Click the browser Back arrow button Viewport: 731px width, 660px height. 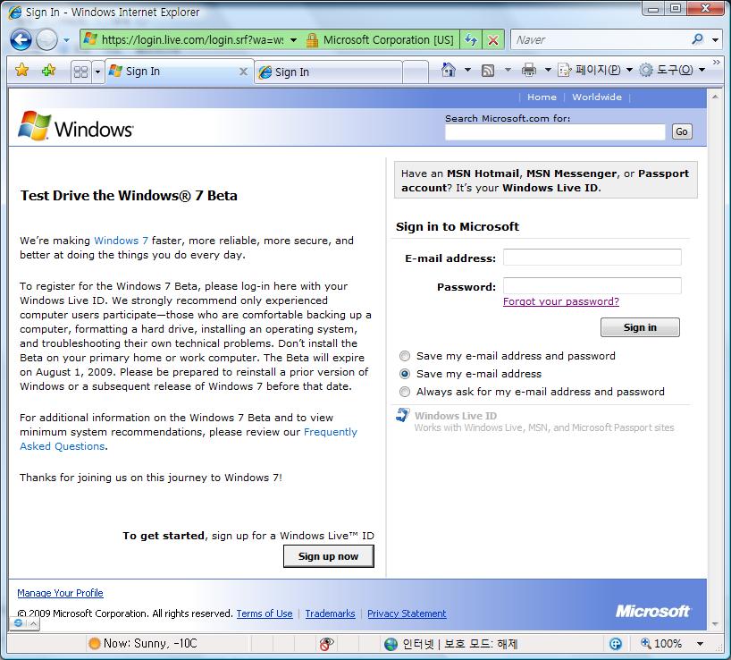21,39
